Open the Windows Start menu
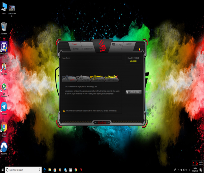This screenshot has width=204, height=173. pyautogui.click(x=2, y=170)
